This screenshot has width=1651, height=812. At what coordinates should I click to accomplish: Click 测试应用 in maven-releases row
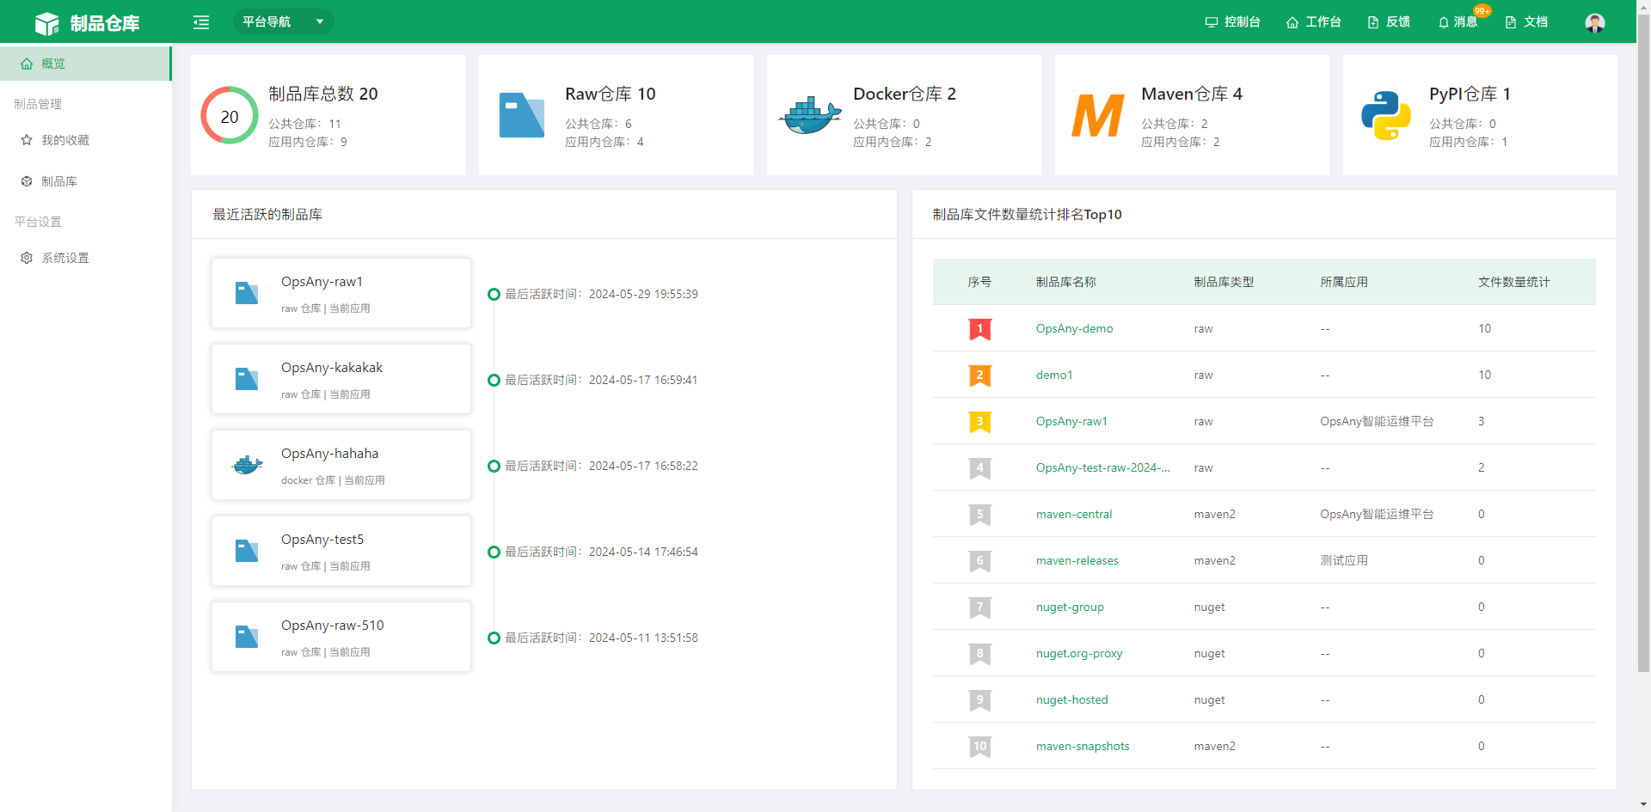point(1344,560)
